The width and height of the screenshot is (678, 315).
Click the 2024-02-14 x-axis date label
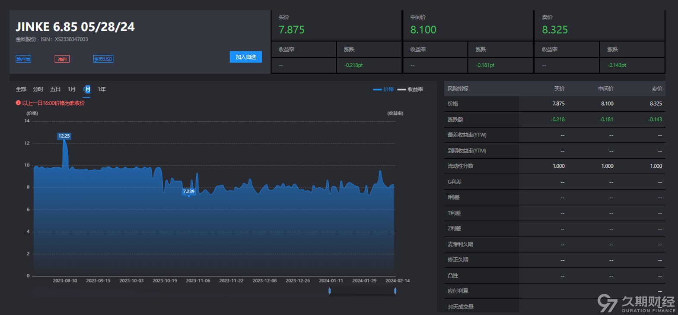coord(398,280)
